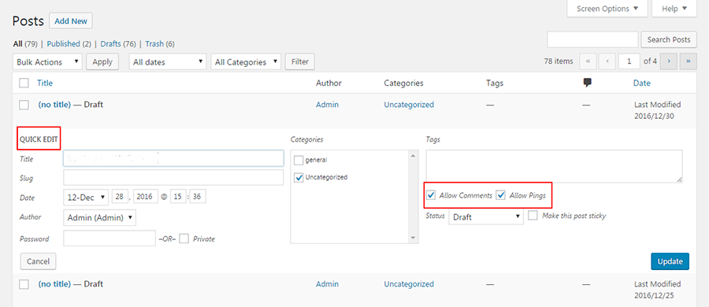
Task: Toggle Allow Pings checkbox
Action: point(500,195)
